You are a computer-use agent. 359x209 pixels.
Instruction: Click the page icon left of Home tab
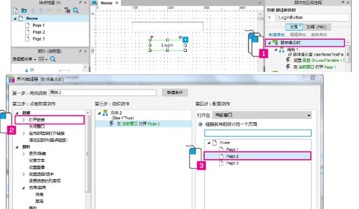94,3
